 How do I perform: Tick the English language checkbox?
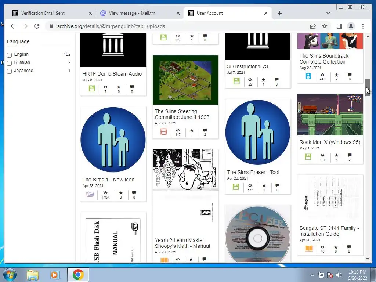[9, 55]
